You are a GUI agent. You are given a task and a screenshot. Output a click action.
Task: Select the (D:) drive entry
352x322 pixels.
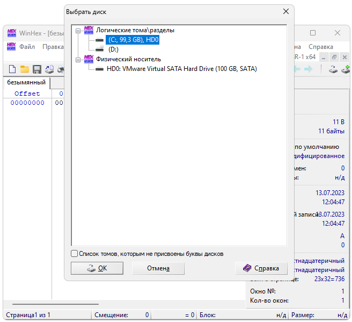pyautogui.click(x=113, y=49)
